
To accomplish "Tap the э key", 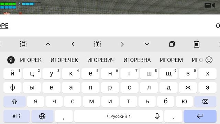I will click(207, 87).
